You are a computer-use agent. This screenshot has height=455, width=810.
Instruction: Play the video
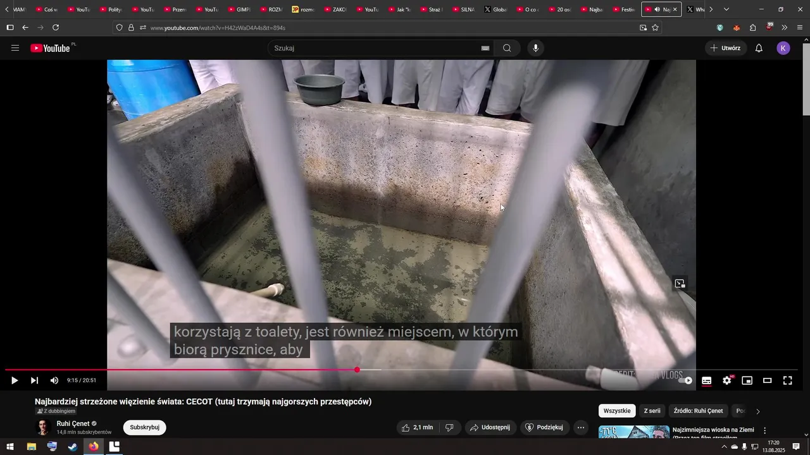(x=14, y=380)
